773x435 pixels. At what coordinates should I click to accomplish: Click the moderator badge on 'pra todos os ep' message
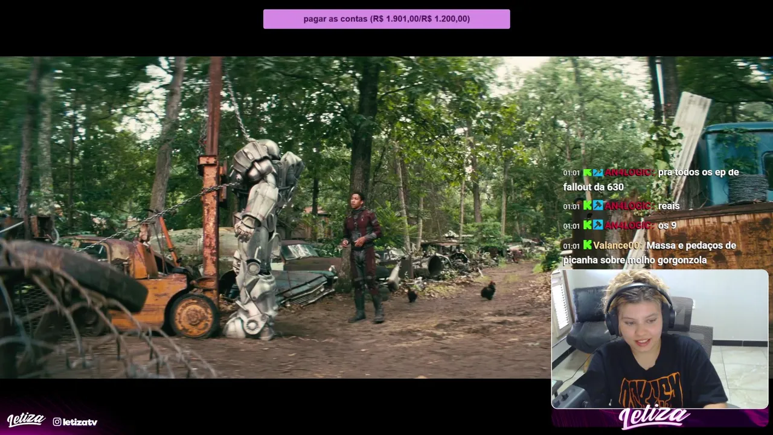click(598, 173)
